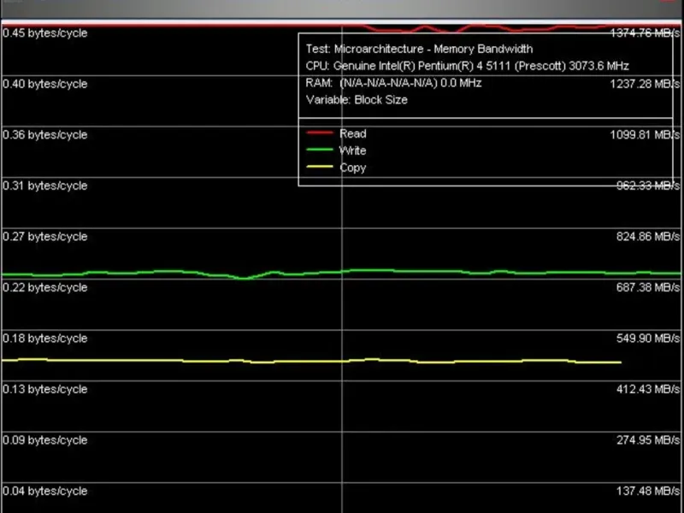Click the 549.90 MB/s axis label
Image resolution: width=684 pixels, height=513 pixels.
tap(648, 339)
